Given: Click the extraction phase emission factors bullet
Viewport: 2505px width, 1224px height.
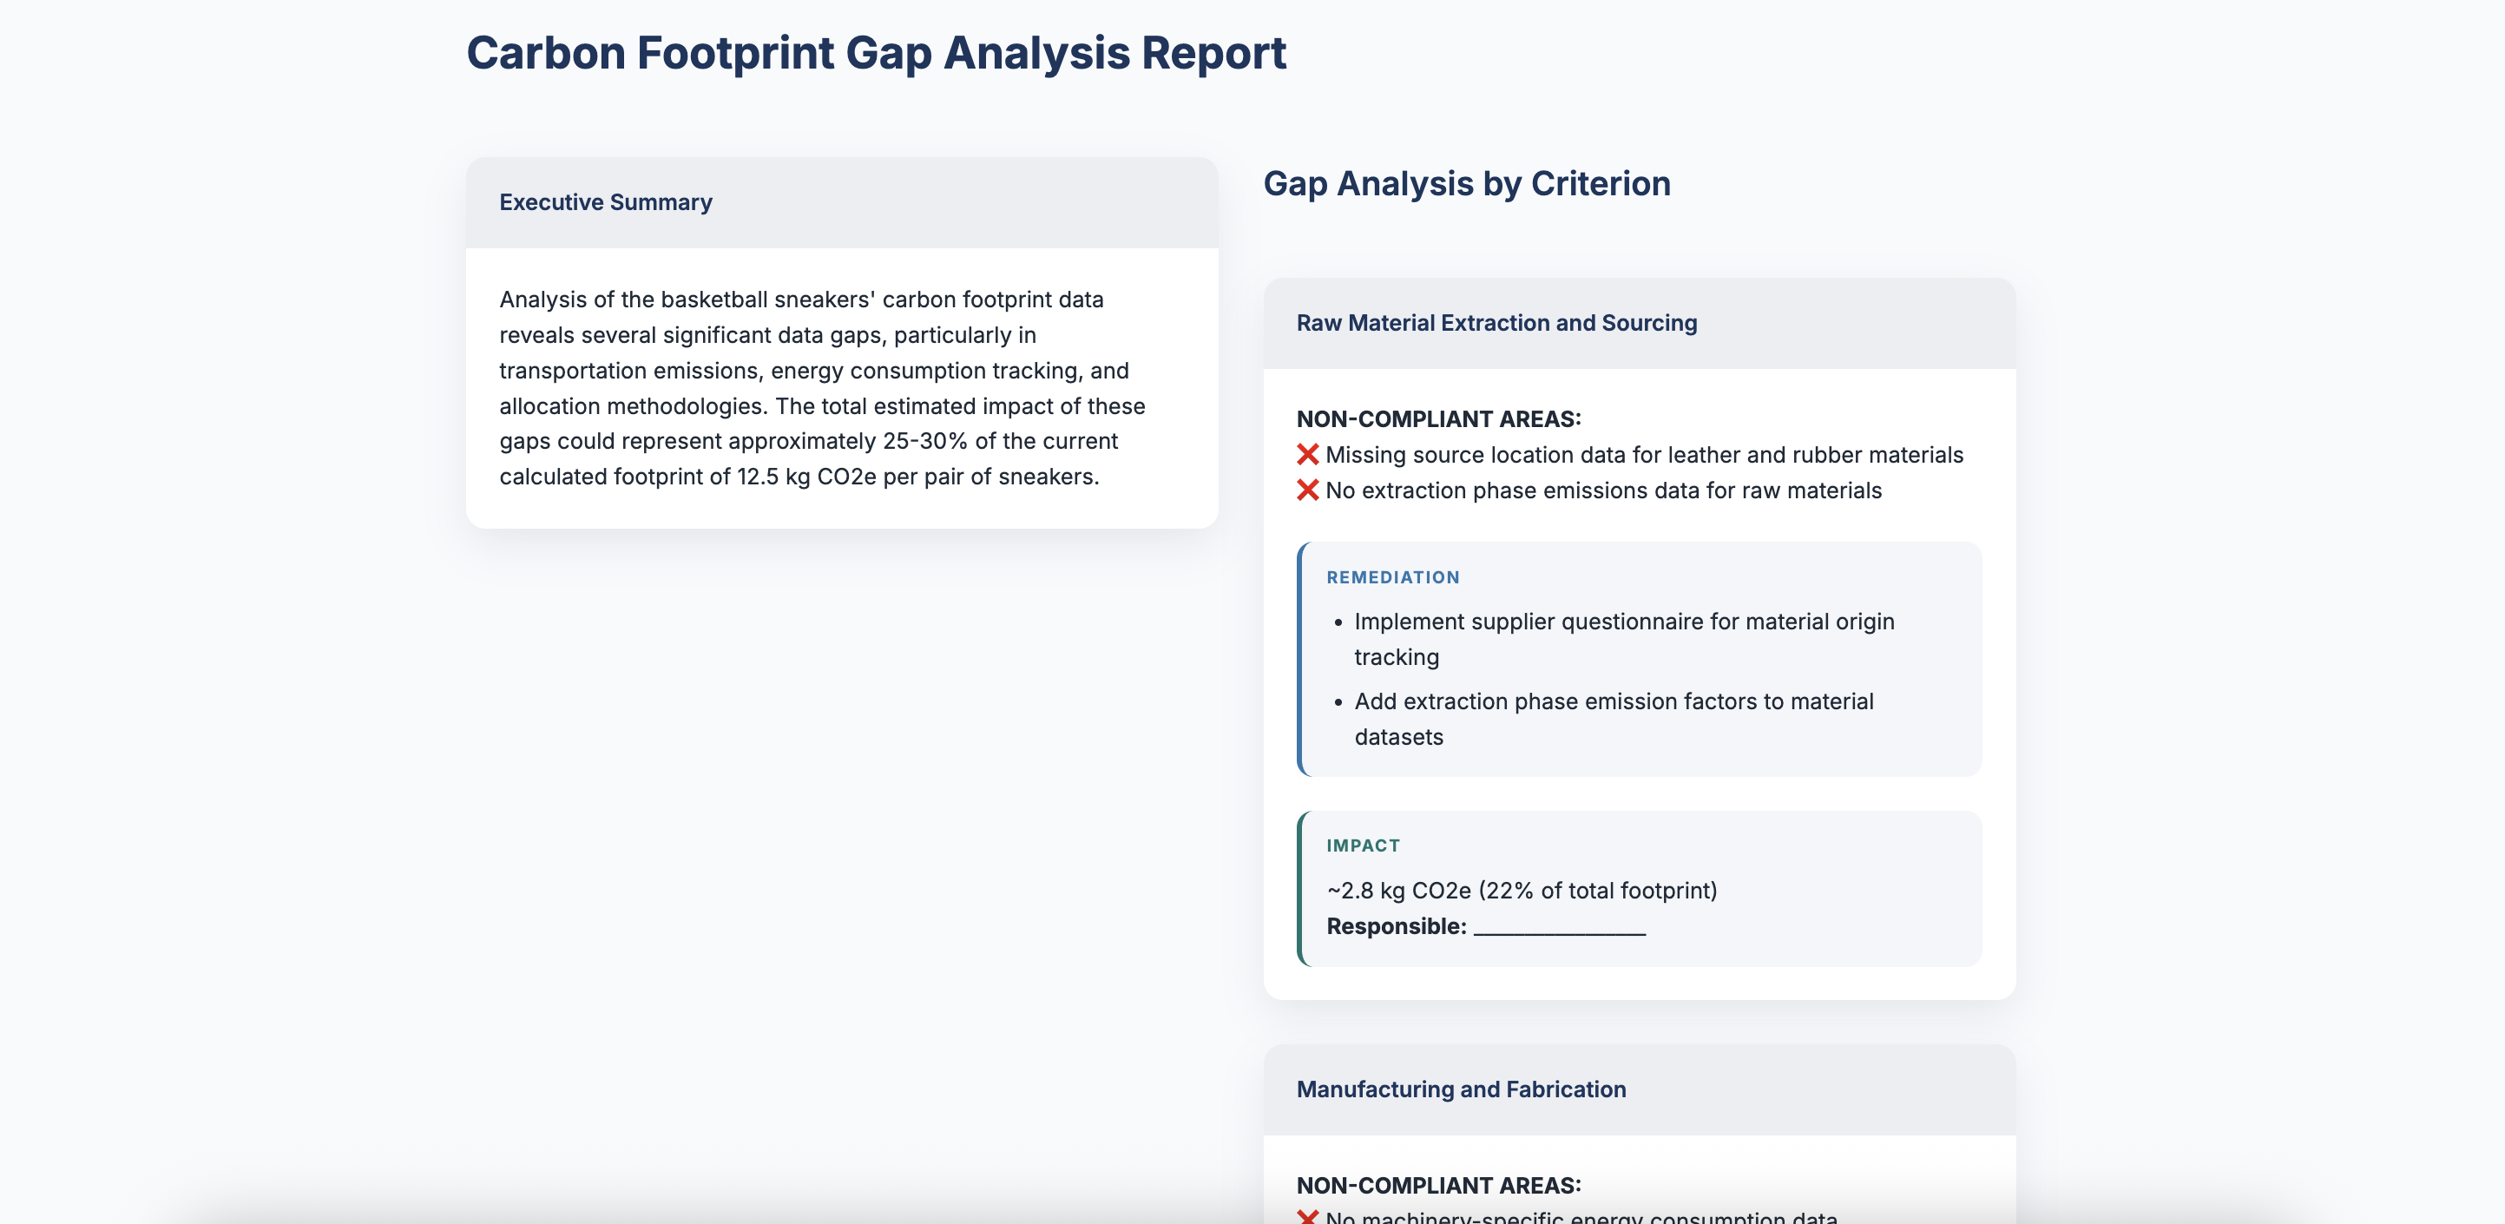Looking at the screenshot, I should pos(1613,719).
